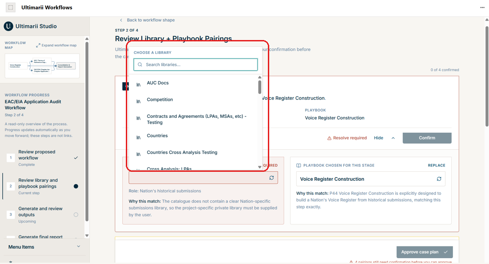This screenshot has height=264, width=489.
Task: Click the workflow map thumbnail
Action: (x=42, y=66)
